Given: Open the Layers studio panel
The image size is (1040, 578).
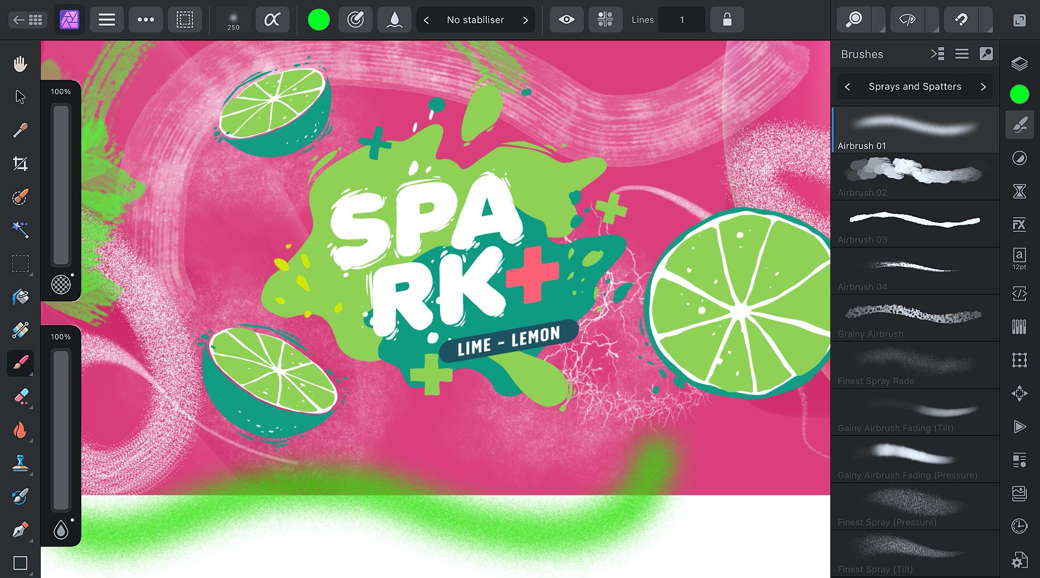Looking at the screenshot, I should coord(1019,64).
